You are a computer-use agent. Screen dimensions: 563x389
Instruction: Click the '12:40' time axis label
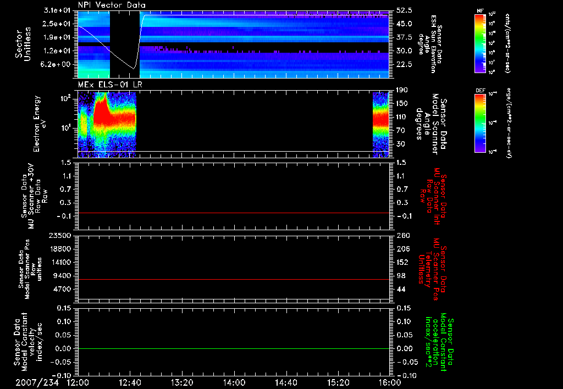click(130, 382)
